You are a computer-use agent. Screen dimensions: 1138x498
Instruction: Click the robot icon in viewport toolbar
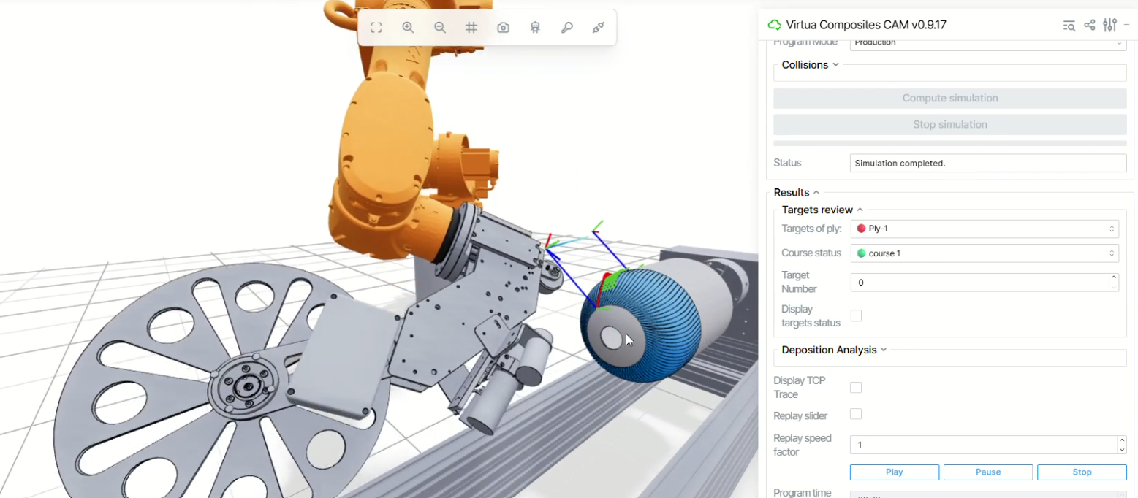(x=535, y=28)
